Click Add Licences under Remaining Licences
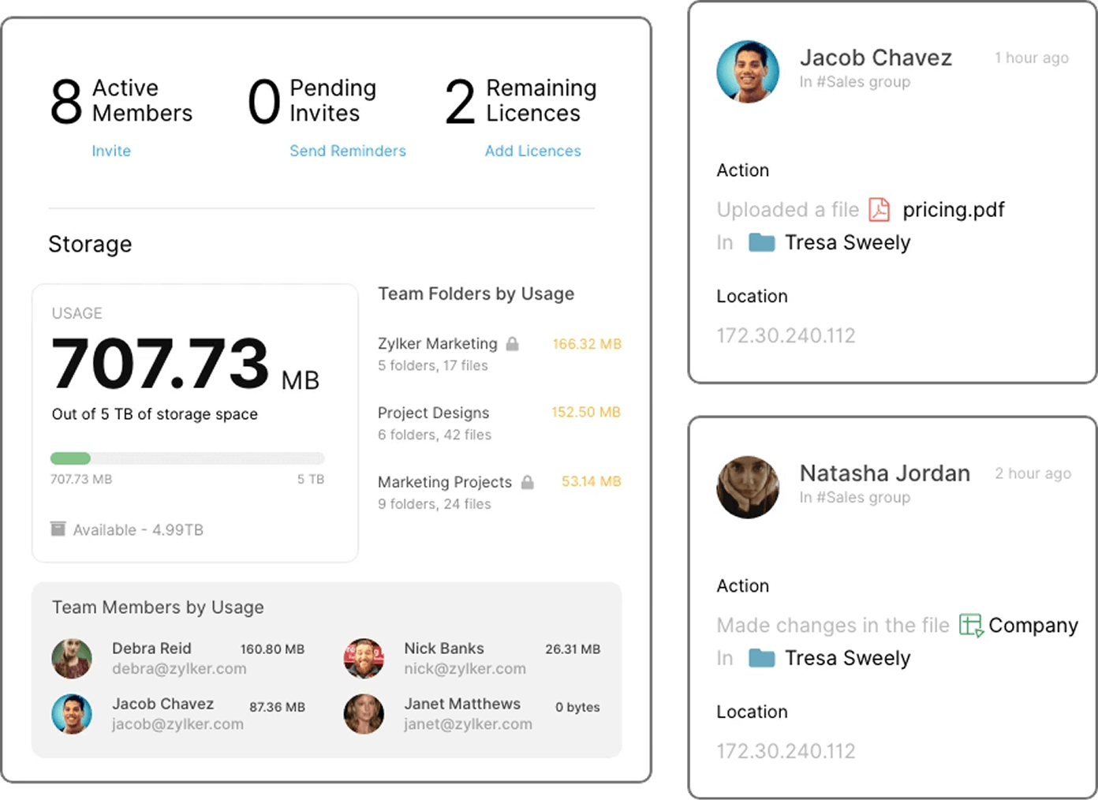This screenshot has height=800, width=1098. coord(533,151)
